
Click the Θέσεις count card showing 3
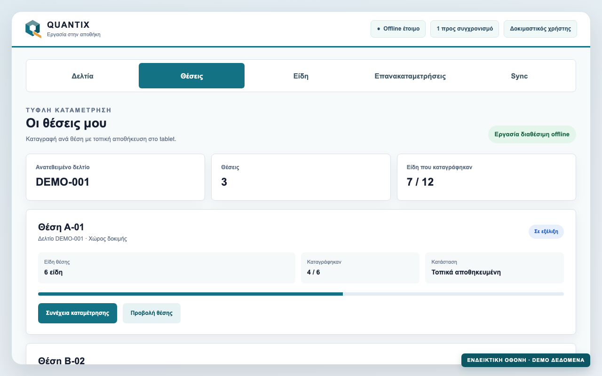(301, 177)
